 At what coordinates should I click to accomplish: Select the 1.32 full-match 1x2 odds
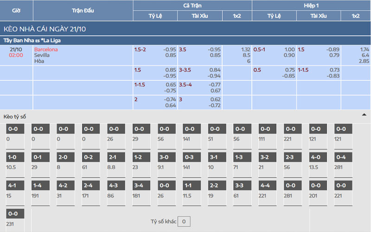pyautogui.click(x=245, y=49)
